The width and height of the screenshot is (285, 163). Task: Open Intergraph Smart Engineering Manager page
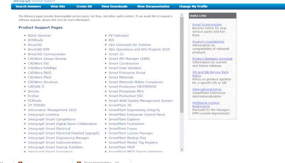point(58,138)
